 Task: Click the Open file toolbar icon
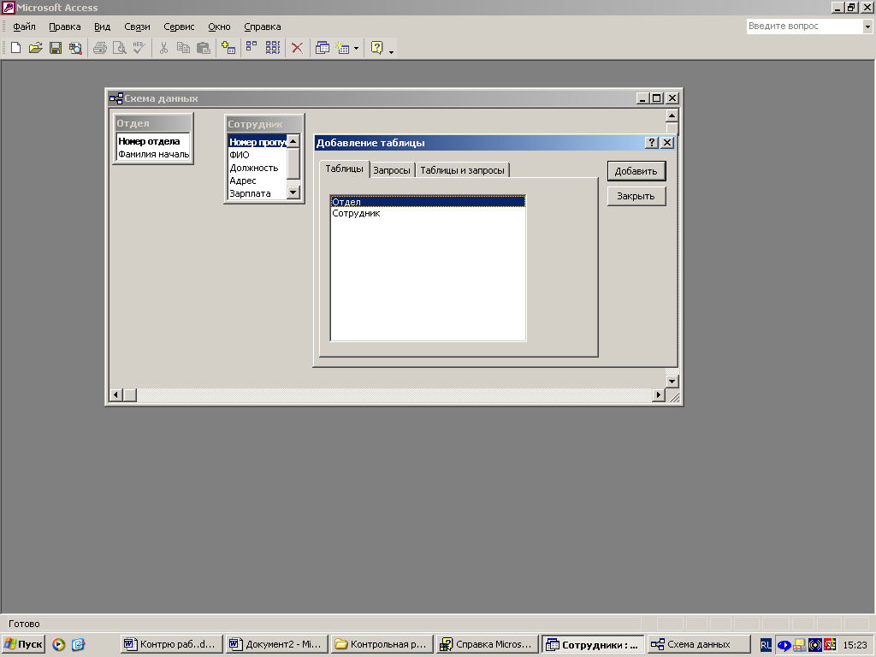pyautogui.click(x=36, y=48)
